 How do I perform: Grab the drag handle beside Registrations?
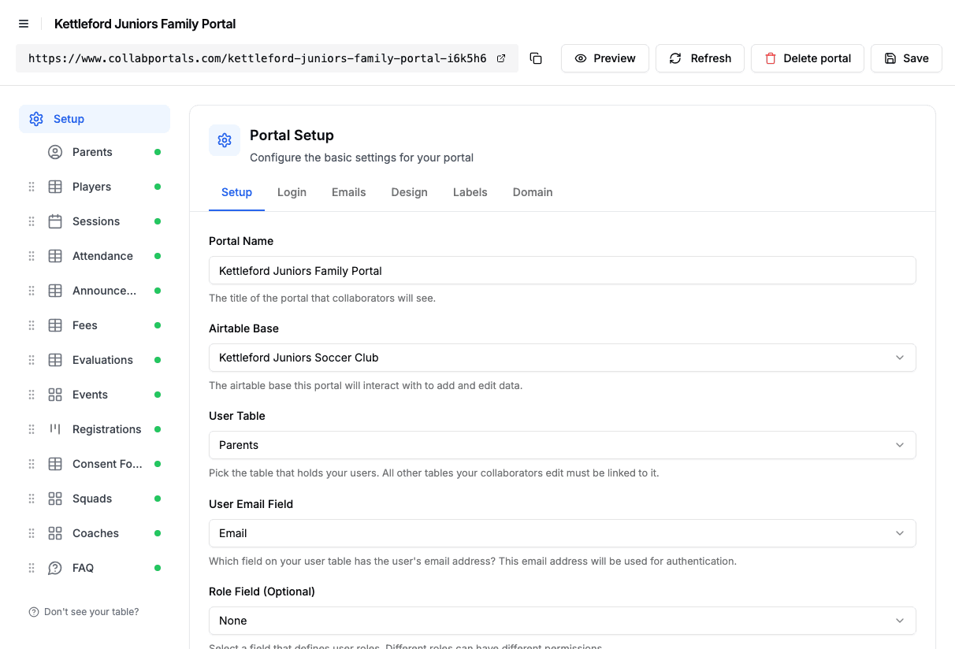point(32,429)
